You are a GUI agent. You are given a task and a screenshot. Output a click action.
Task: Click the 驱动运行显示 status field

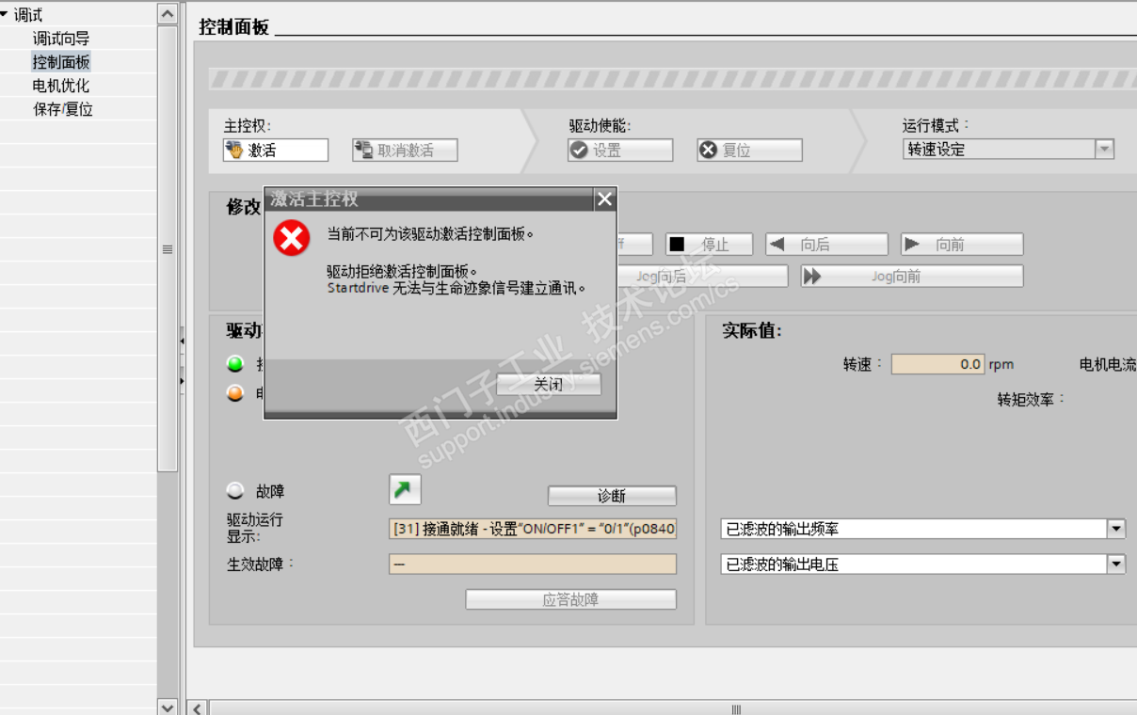532,529
